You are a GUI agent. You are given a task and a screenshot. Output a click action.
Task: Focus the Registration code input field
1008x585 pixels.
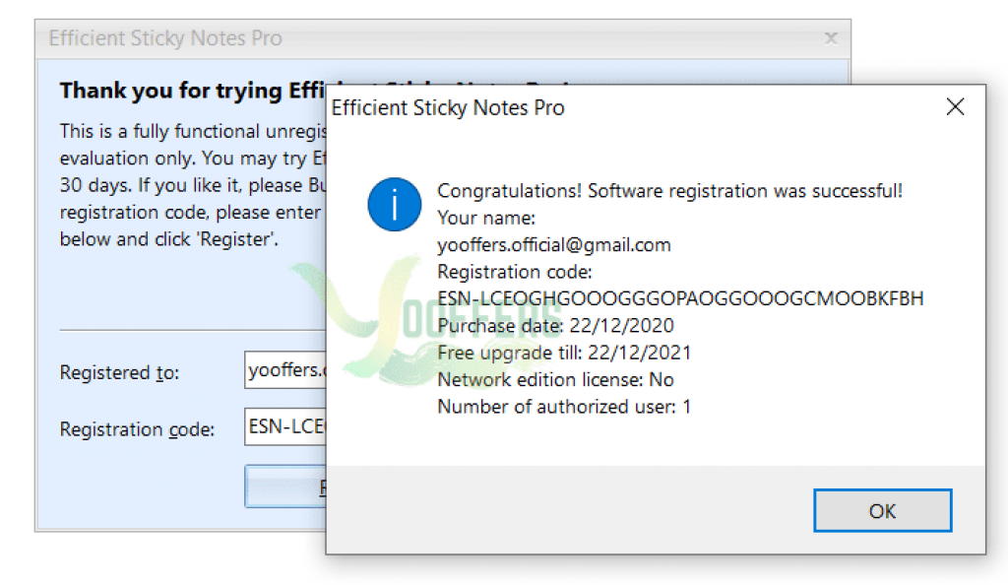[285, 426]
